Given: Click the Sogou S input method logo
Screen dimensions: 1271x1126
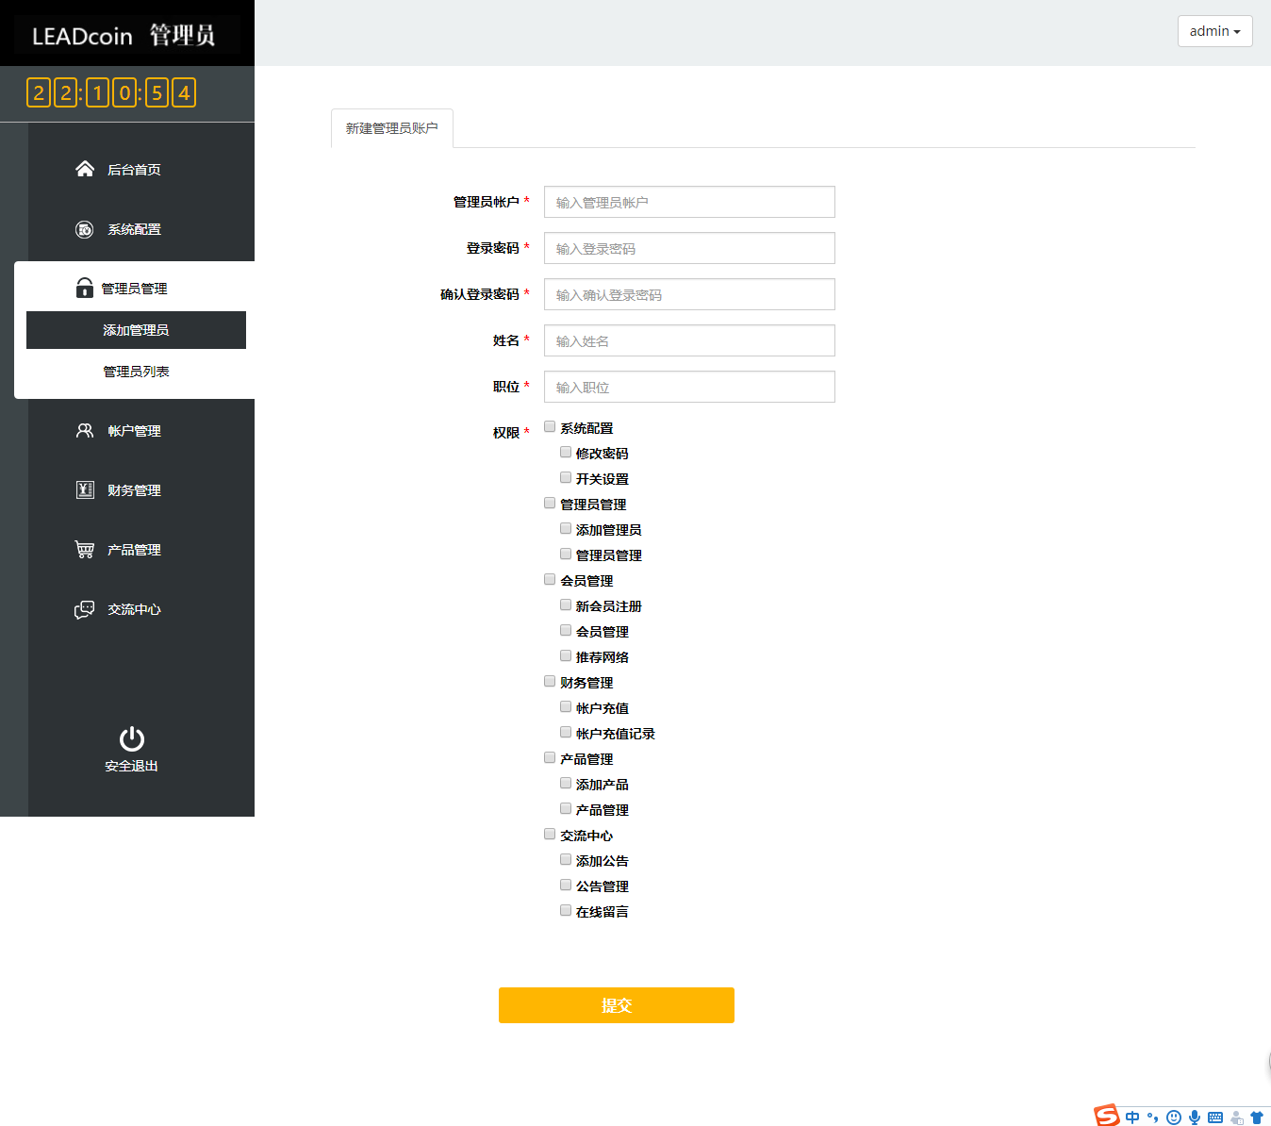Looking at the screenshot, I should 1107,1115.
